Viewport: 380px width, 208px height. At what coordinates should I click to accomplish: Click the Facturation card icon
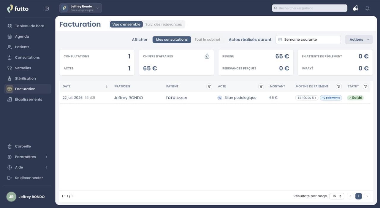(9, 89)
